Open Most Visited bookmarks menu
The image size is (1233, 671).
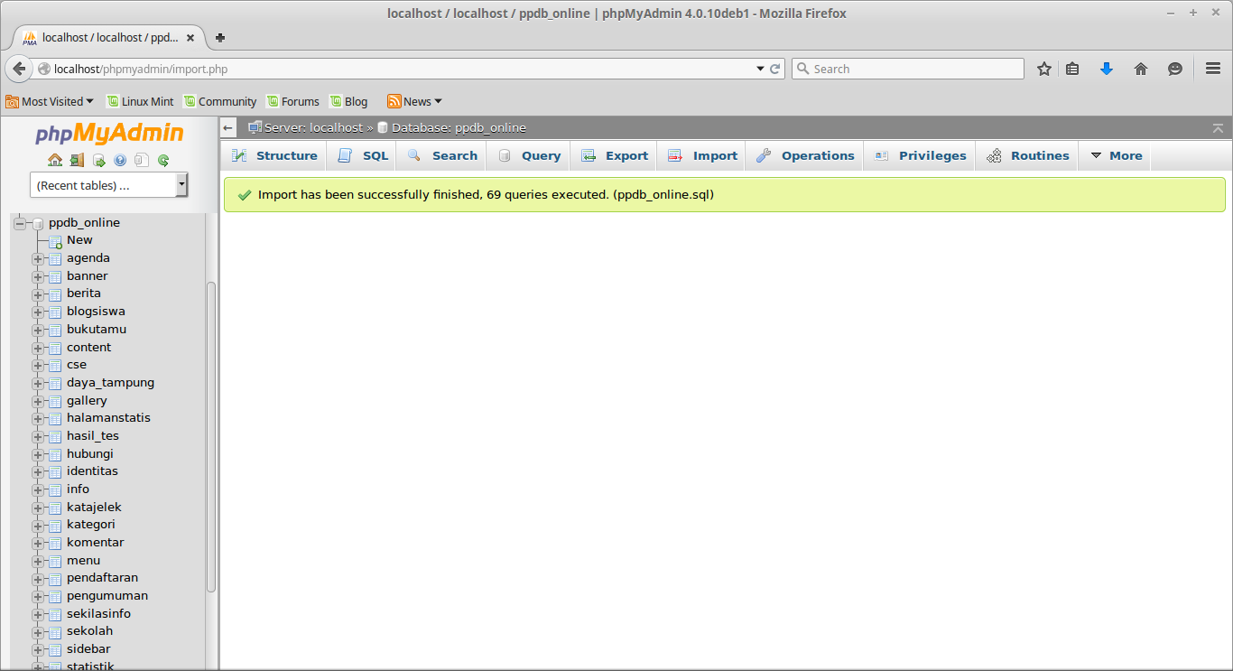(x=50, y=101)
